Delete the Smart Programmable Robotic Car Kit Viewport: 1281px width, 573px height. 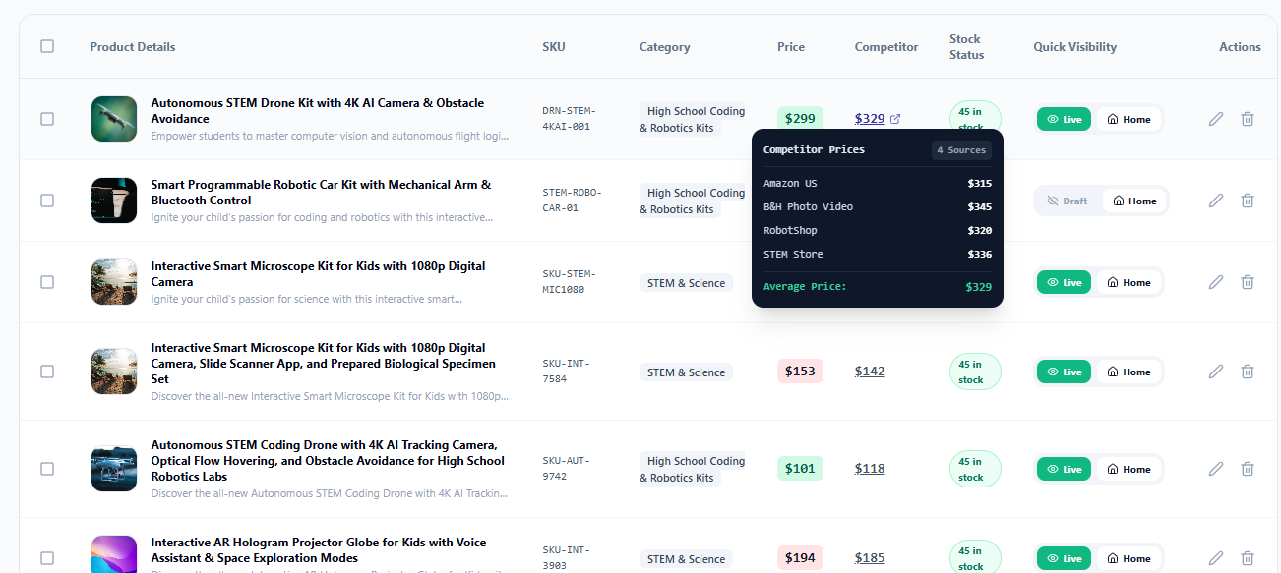point(1248,201)
